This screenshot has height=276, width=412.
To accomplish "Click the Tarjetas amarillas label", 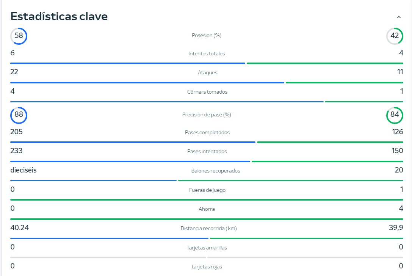I will (x=207, y=248).
